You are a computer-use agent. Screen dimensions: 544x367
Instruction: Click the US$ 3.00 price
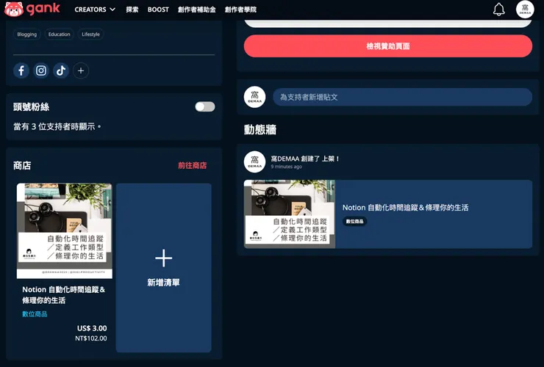coord(92,328)
